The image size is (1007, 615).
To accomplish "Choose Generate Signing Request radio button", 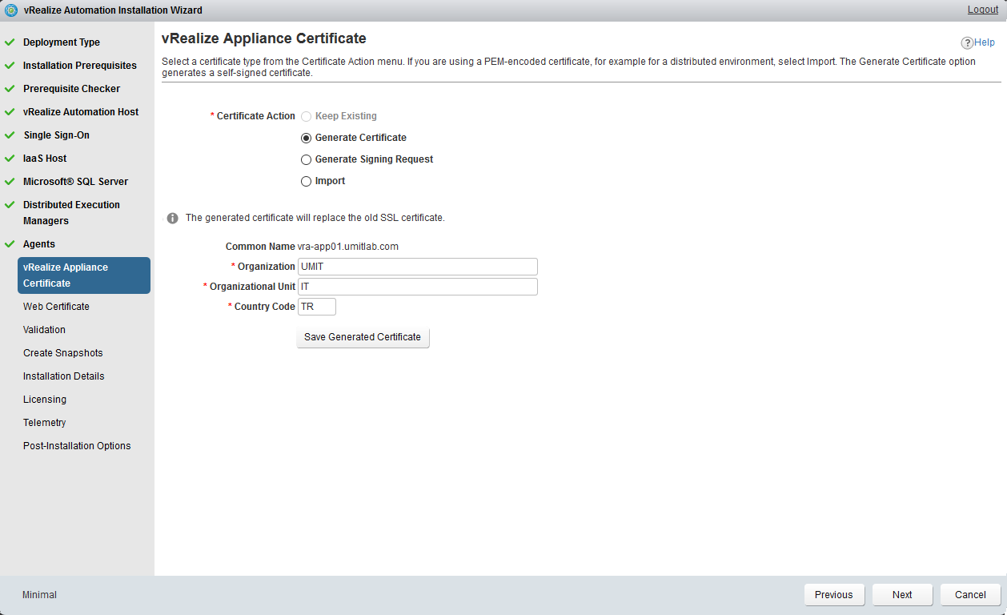I will click(307, 159).
